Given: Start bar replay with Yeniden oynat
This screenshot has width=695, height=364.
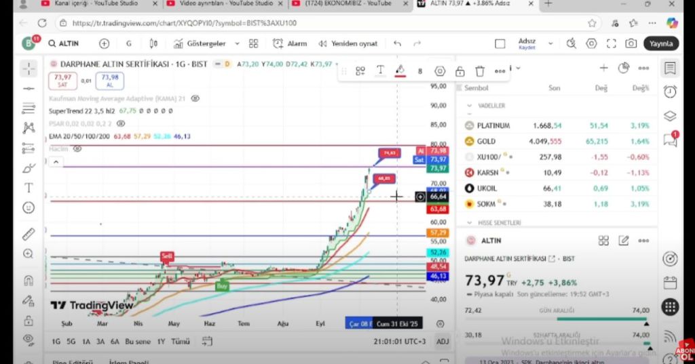Looking at the screenshot, I should point(348,43).
